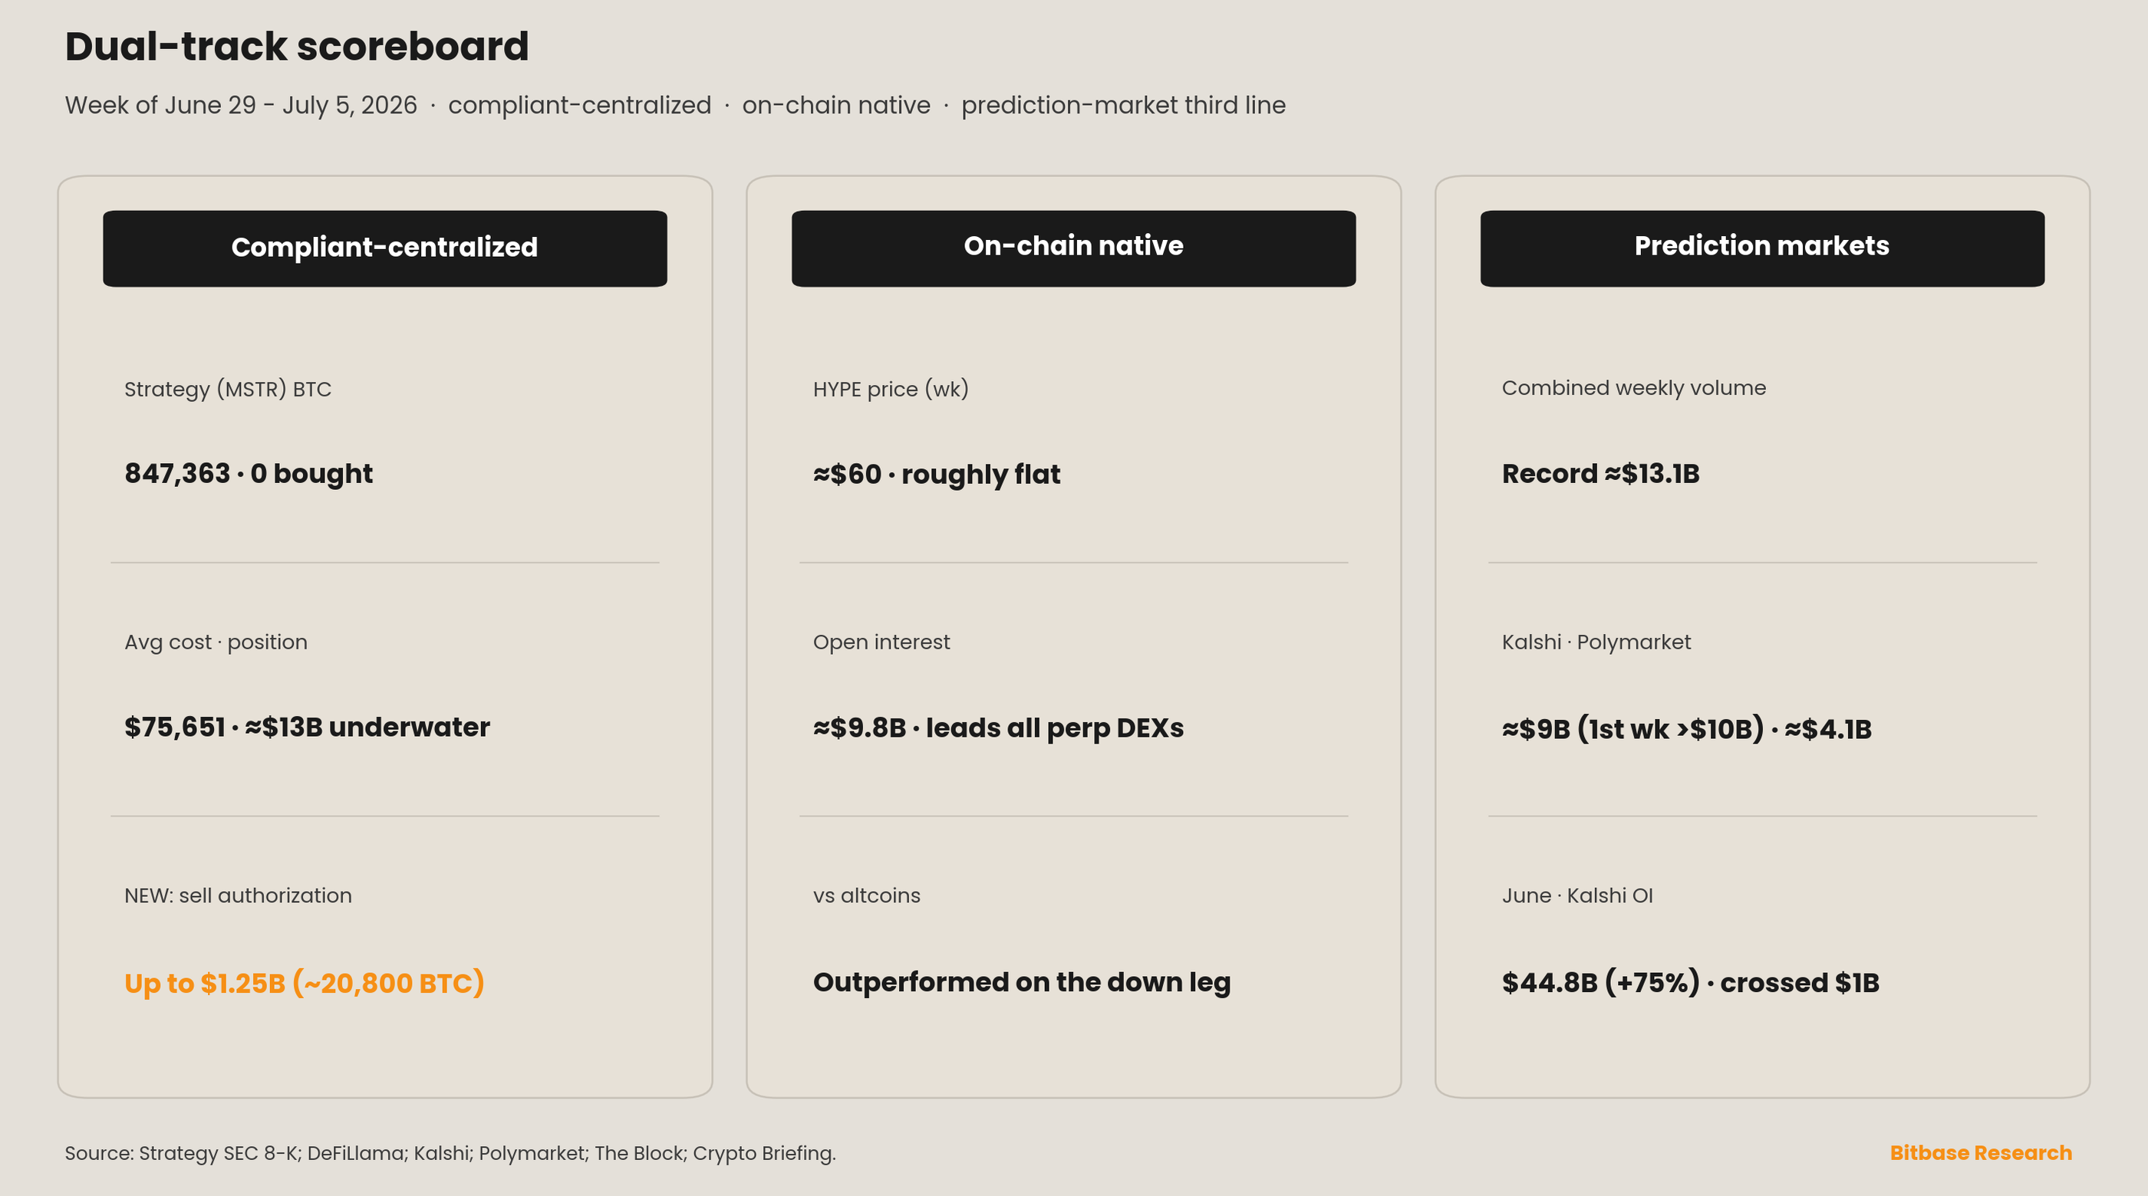
Task: Click the value '≈$9B (1st wk >$10B) · ≈$4.1B'
Action: click(x=1686, y=728)
